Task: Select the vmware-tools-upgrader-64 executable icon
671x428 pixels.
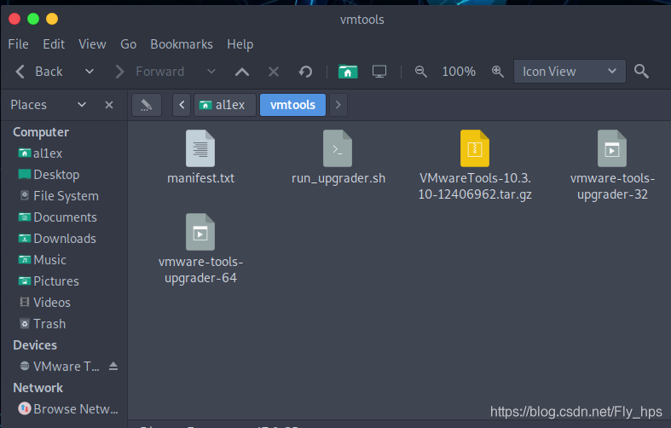Action: tap(200, 232)
